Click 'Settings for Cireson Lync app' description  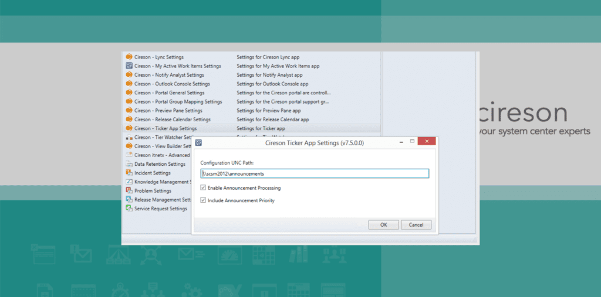point(268,57)
